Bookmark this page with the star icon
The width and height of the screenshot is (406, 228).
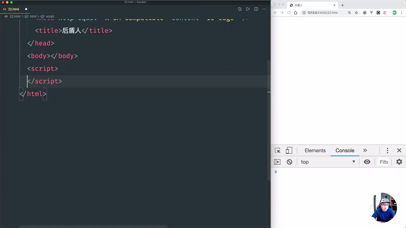coord(356,13)
